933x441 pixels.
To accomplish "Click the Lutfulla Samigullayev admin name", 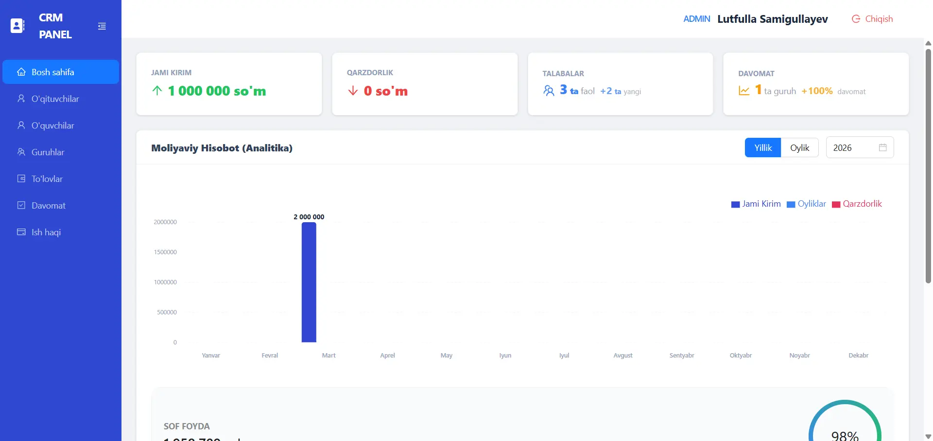I will tap(772, 19).
